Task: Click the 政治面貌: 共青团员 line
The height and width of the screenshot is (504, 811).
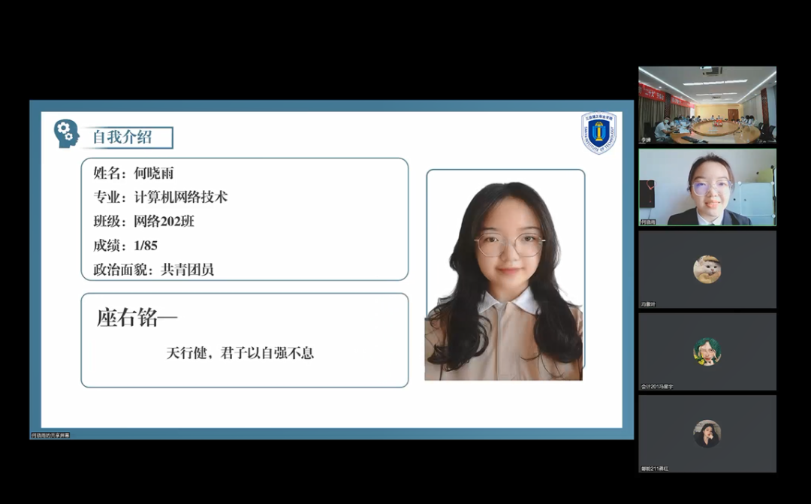Action: [153, 270]
